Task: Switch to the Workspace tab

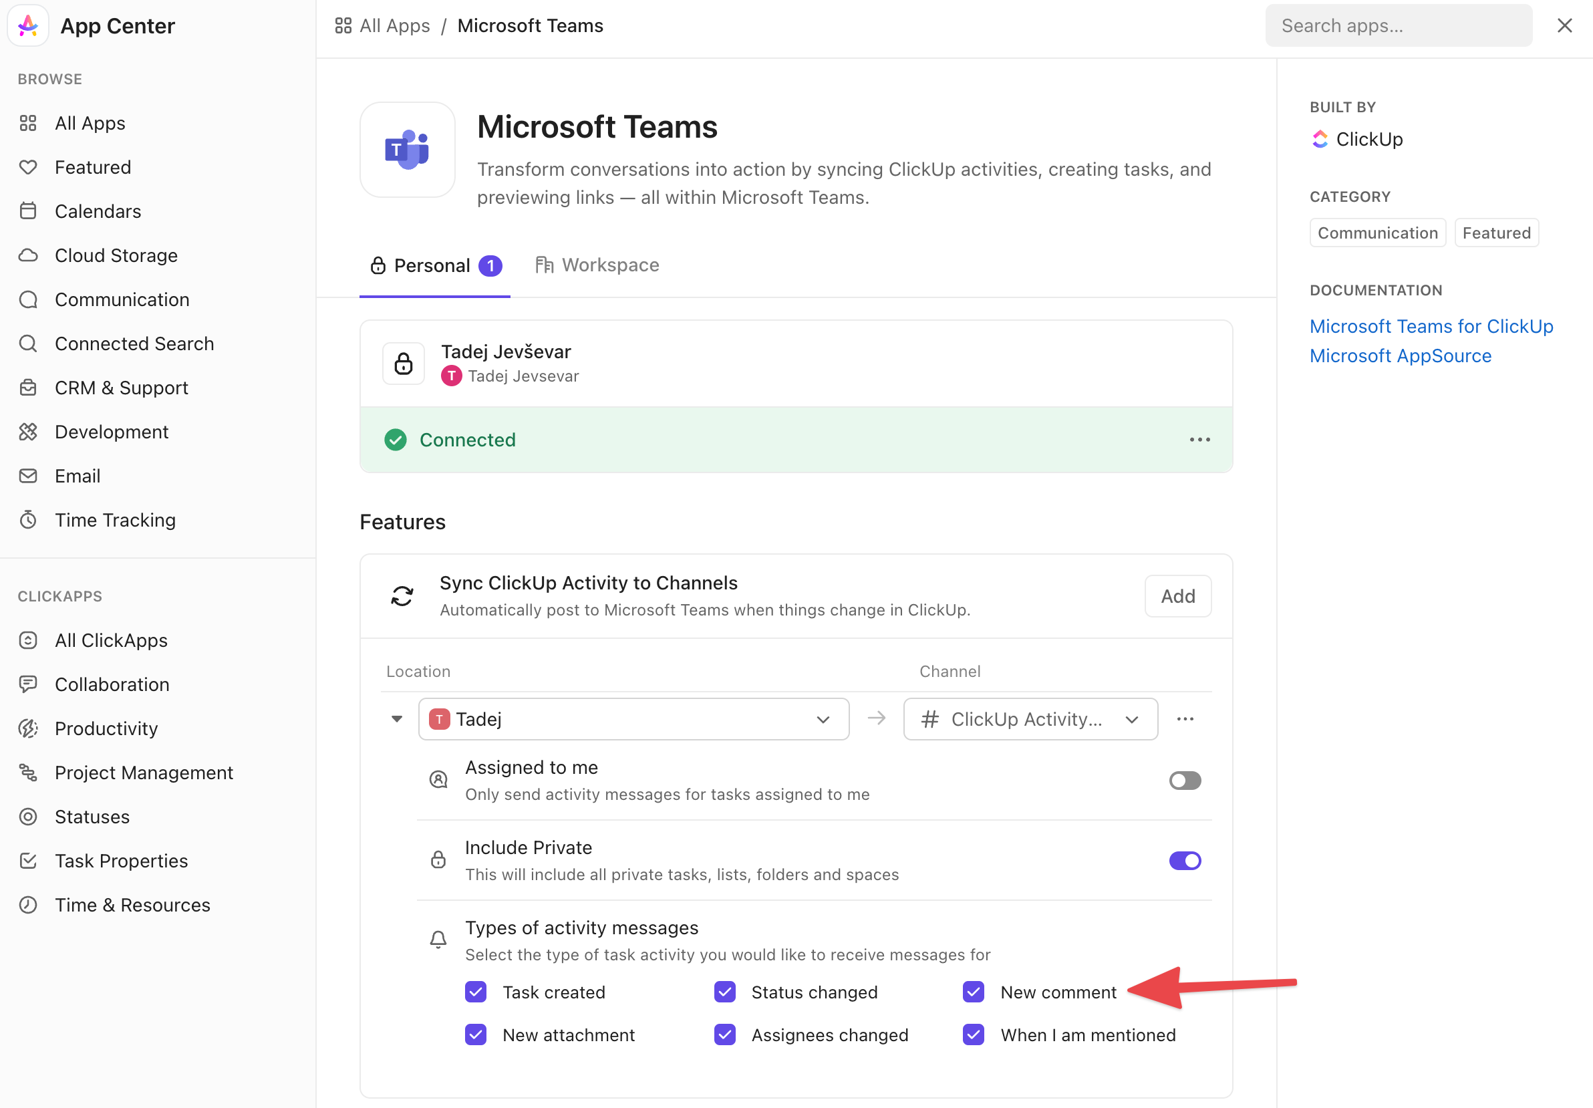Action: point(597,266)
